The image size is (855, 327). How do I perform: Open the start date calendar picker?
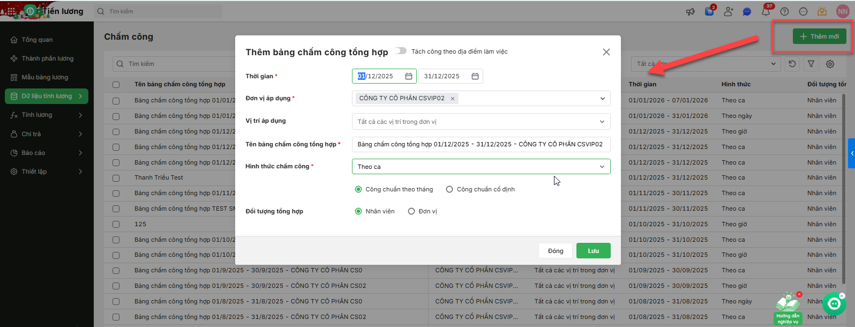click(408, 76)
